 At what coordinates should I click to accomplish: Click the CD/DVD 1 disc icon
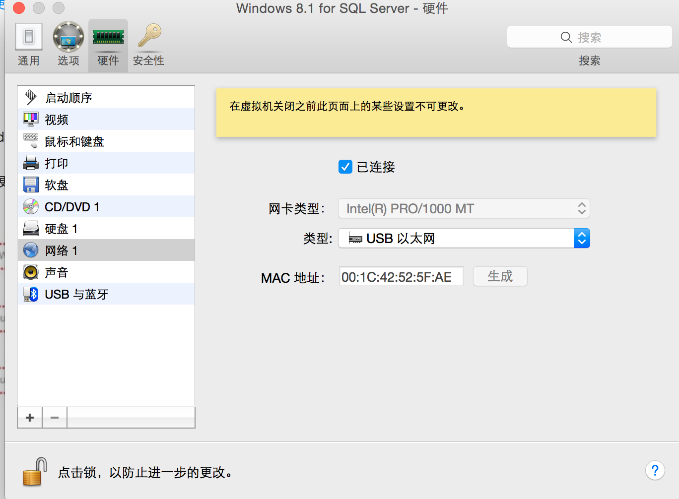[x=31, y=206]
